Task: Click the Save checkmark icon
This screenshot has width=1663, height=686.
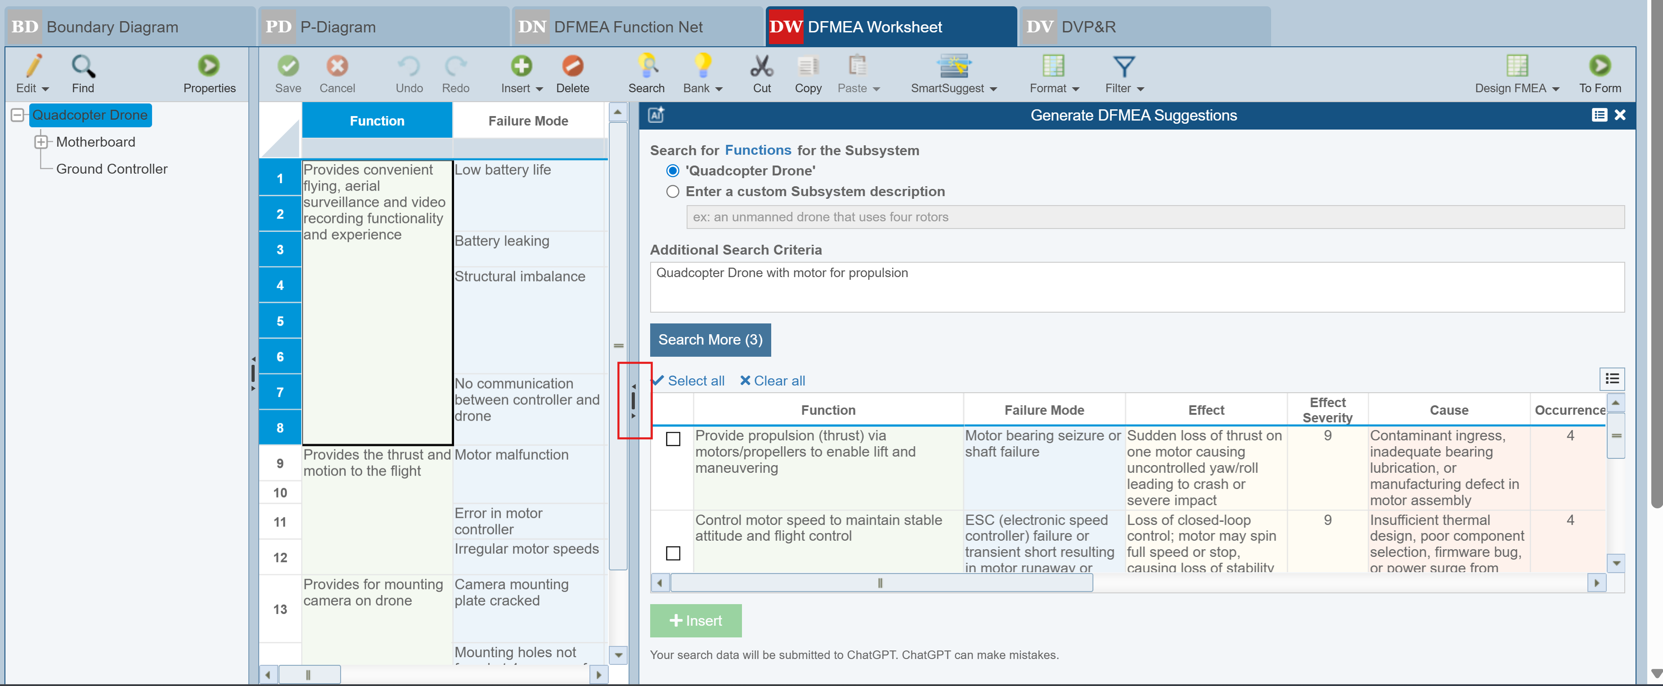Action: pyautogui.click(x=288, y=67)
